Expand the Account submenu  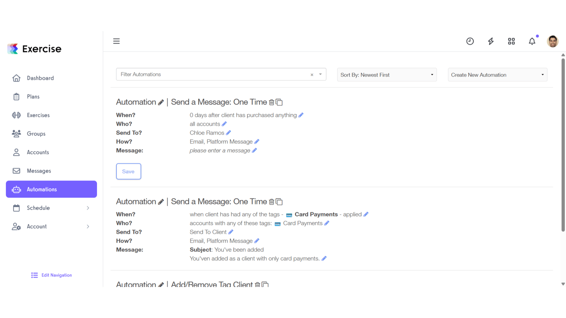point(87,226)
